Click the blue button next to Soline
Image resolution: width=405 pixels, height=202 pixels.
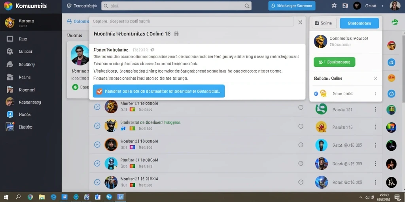pyautogui.click(x=359, y=23)
